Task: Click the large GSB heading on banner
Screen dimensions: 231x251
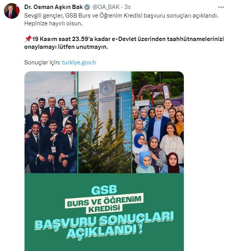Action: coord(104,190)
